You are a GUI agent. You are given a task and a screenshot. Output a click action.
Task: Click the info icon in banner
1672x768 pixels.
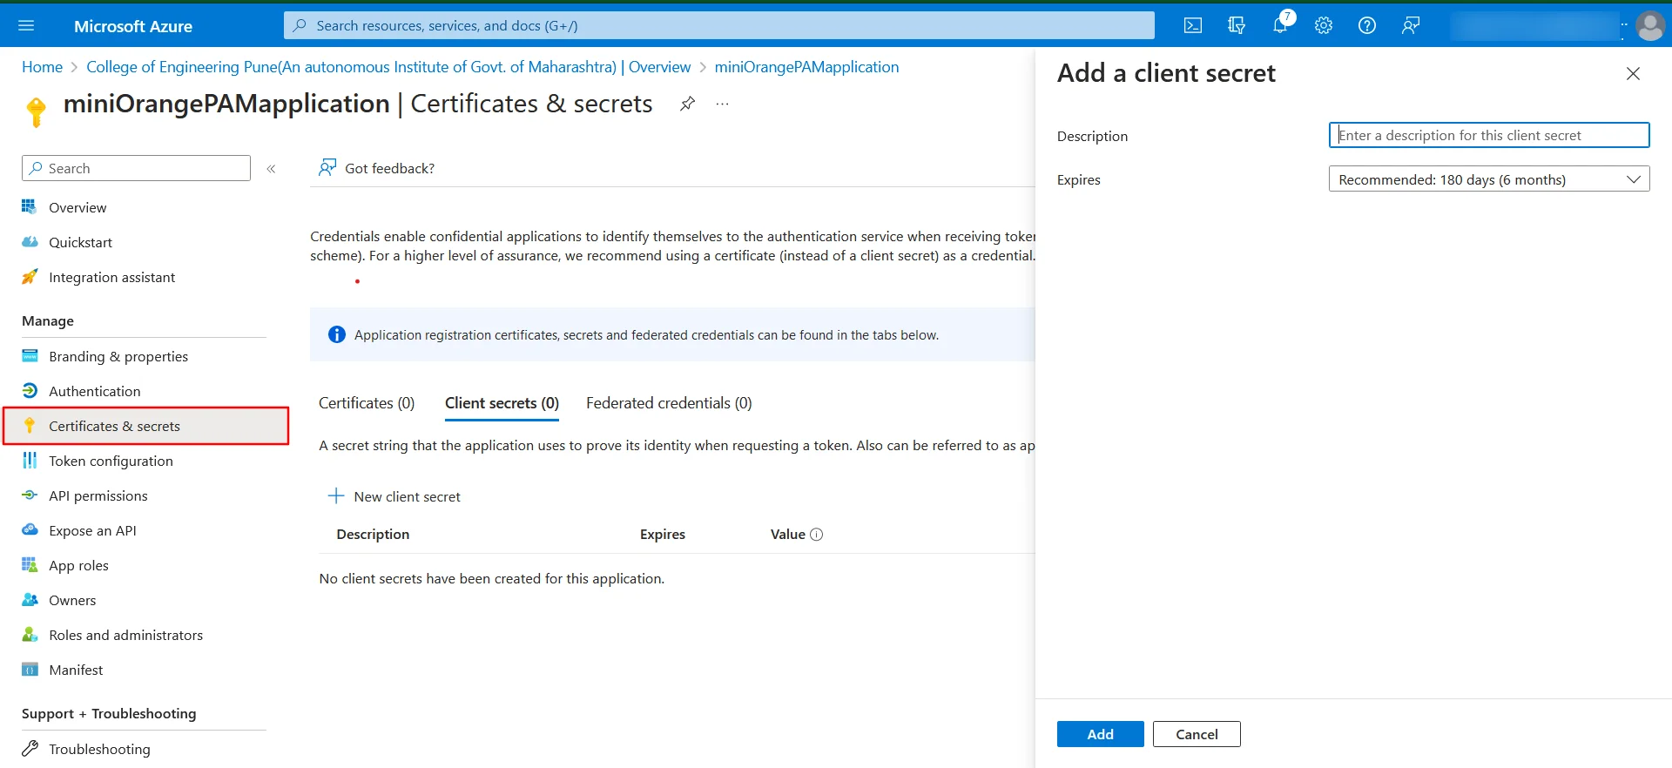tap(337, 335)
